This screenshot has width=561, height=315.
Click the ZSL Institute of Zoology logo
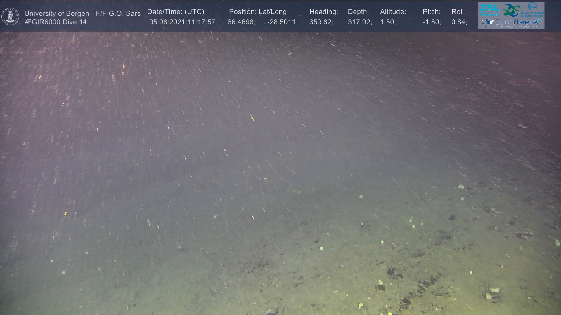[x=489, y=10]
